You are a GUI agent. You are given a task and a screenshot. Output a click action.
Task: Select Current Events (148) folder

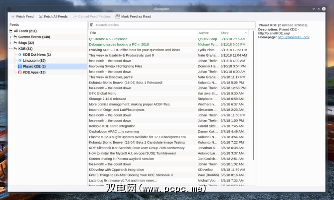point(34,37)
